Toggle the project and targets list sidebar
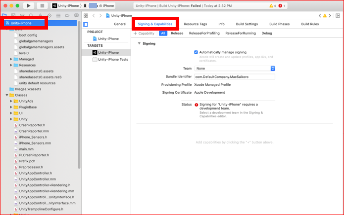The height and width of the screenshot is (215, 344). pyautogui.click(x=86, y=24)
